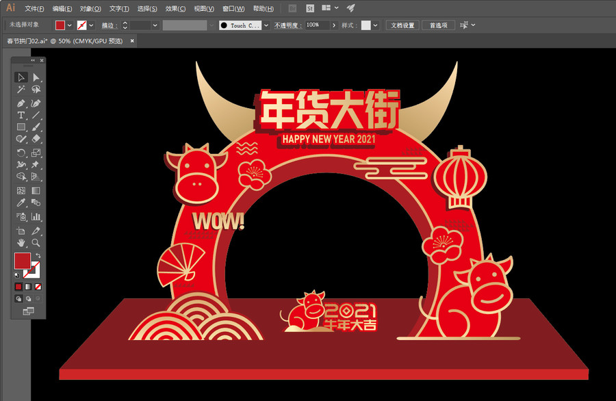Expand the align options dropdown arrow
Viewport: 616px width, 401px height.
(x=473, y=25)
